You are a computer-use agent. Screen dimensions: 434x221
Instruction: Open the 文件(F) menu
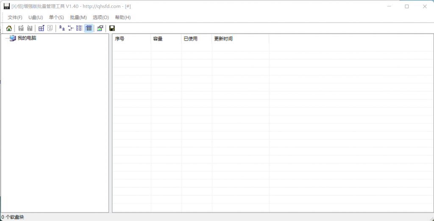(15, 17)
